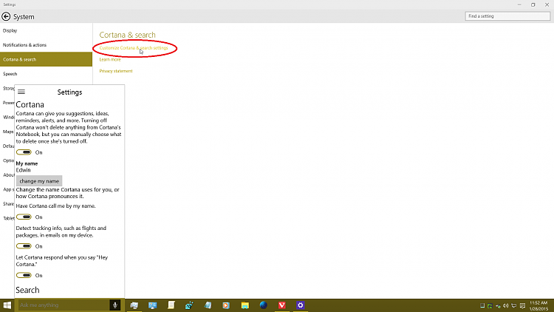
Task: Toggle the 'Hey Cortana' response switch
Action: pyautogui.click(x=24, y=275)
